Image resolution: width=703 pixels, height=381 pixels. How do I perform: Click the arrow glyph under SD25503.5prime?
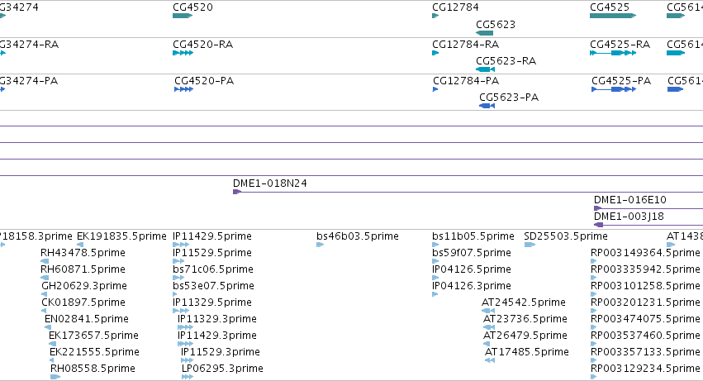530,245
